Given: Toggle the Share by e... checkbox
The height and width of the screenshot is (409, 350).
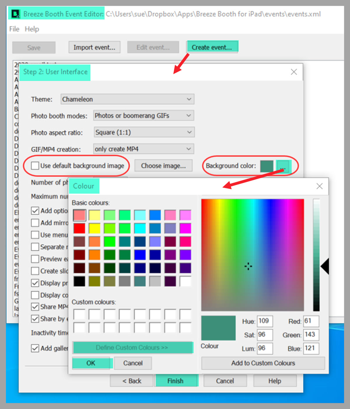Looking at the screenshot, I should [35, 319].
